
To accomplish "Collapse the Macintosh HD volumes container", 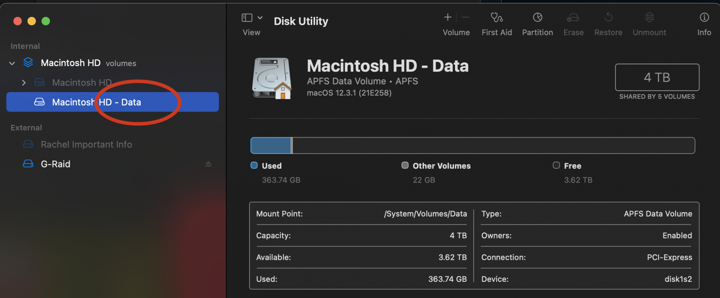I will 12,63.
